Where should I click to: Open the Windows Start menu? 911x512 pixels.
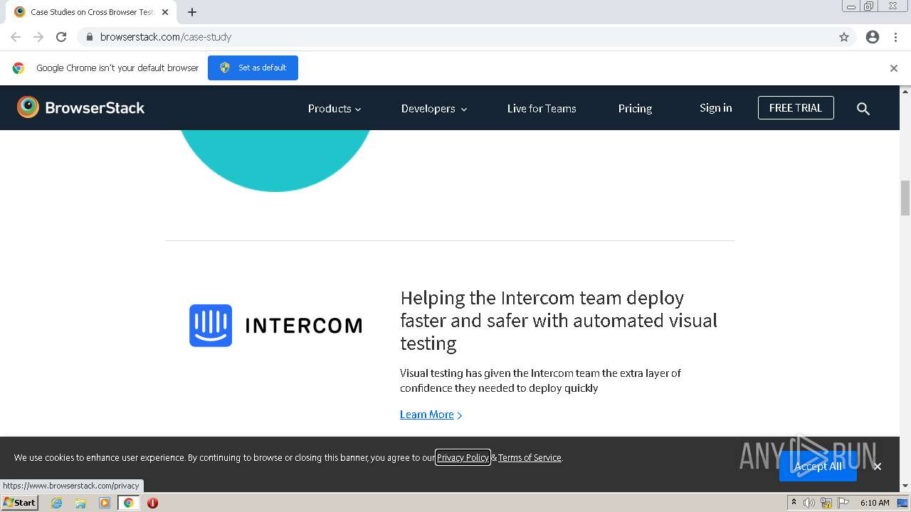tap(19, 503)
